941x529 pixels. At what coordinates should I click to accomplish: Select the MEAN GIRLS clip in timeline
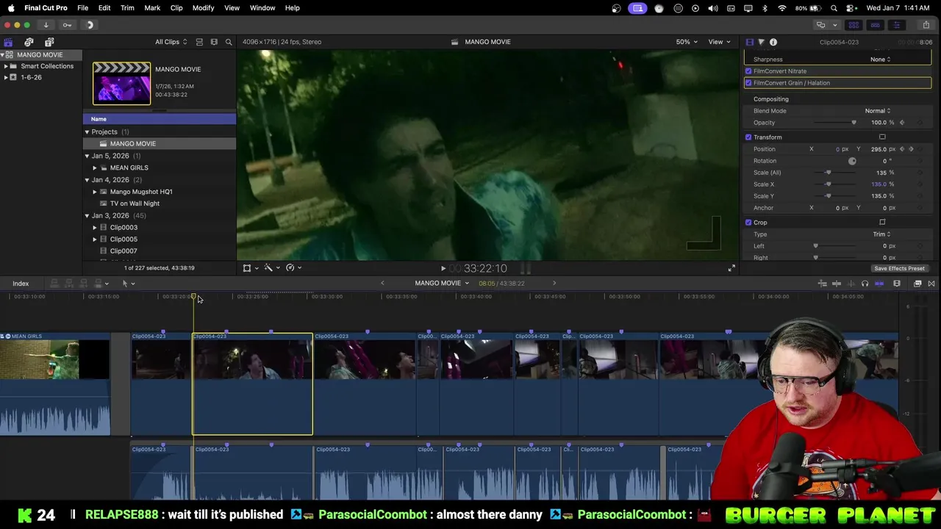[x=55, y=384]
